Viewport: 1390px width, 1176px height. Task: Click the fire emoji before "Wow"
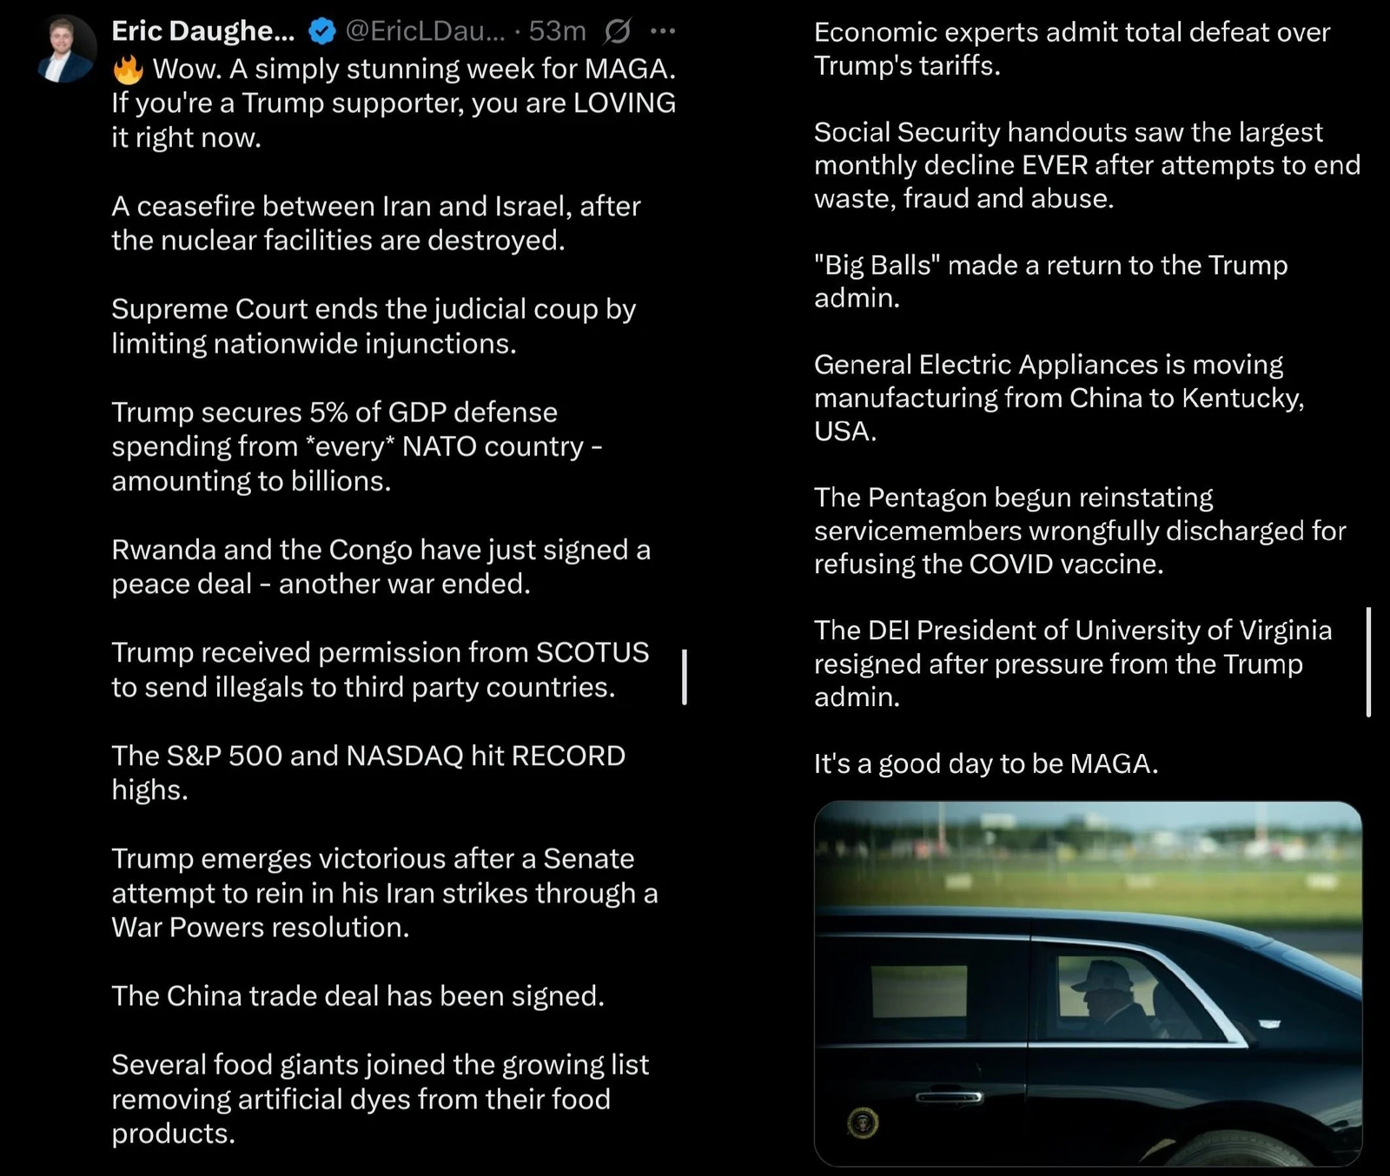pos(128,69)
